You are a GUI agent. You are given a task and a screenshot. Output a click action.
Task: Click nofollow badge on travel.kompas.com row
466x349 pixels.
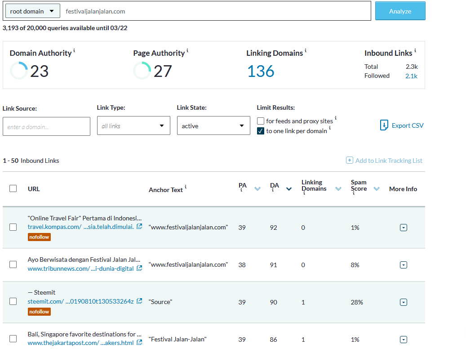click(x=39, y=237)
